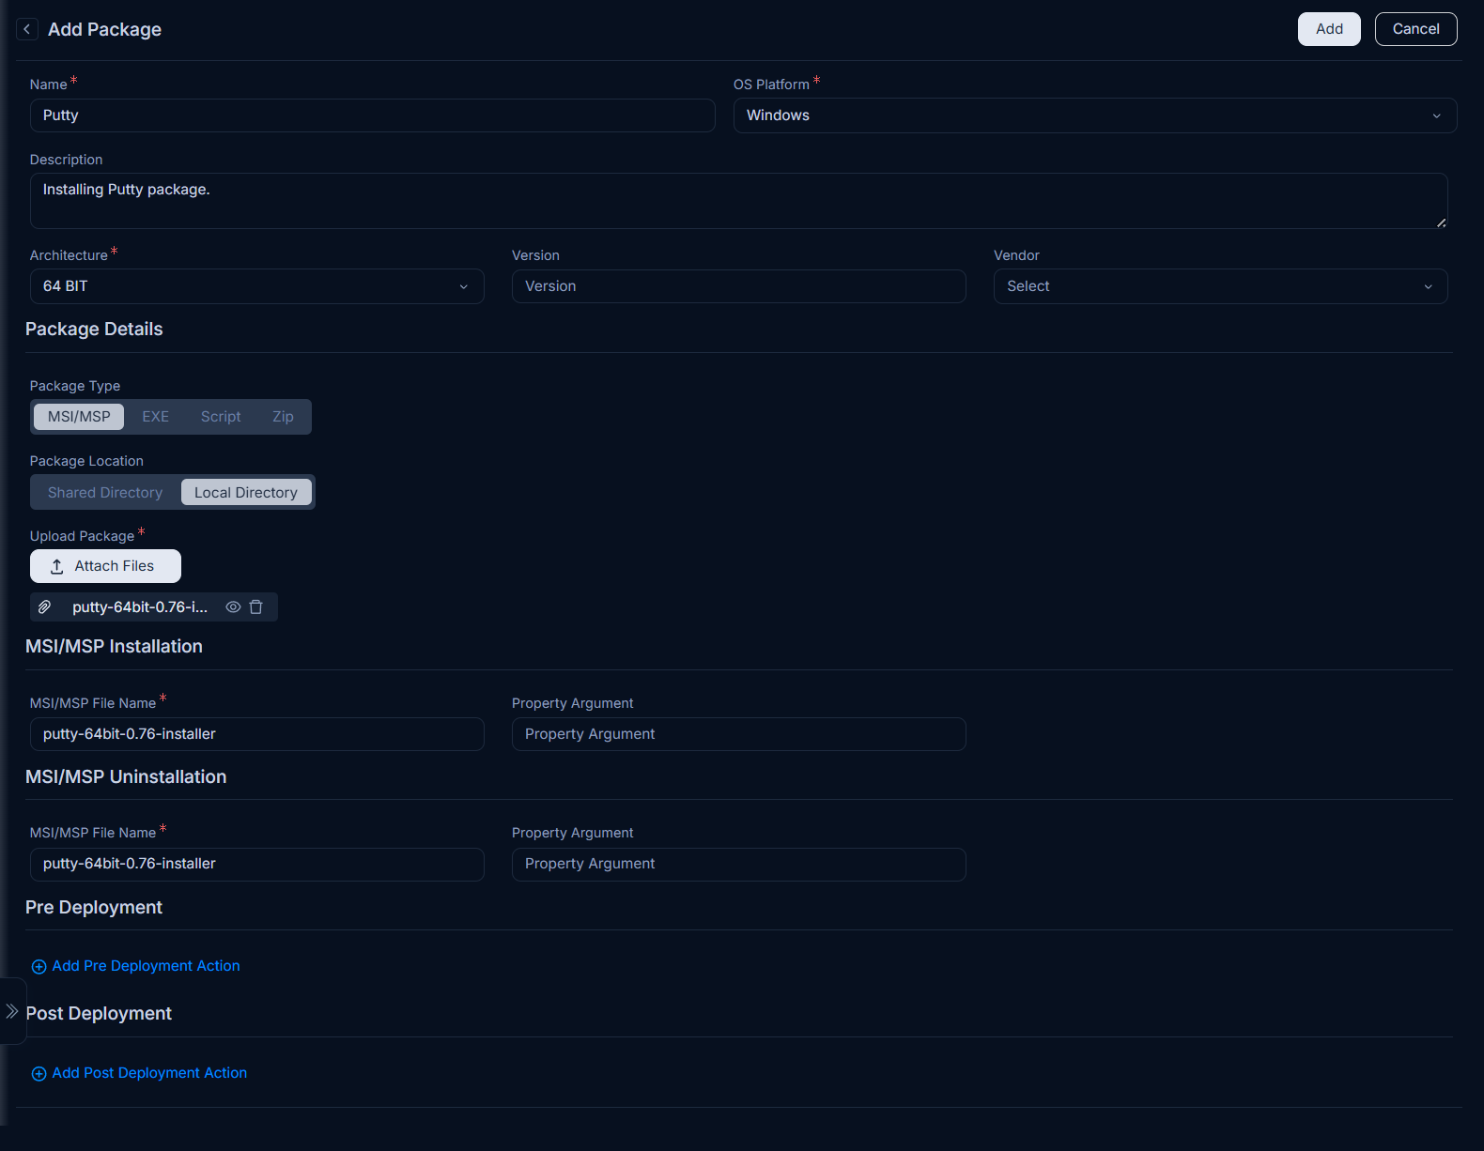The width and height of the screenshot is (1484, 1151).
Task: Click the description textarea resize handle
Action: pos(1442,223)
